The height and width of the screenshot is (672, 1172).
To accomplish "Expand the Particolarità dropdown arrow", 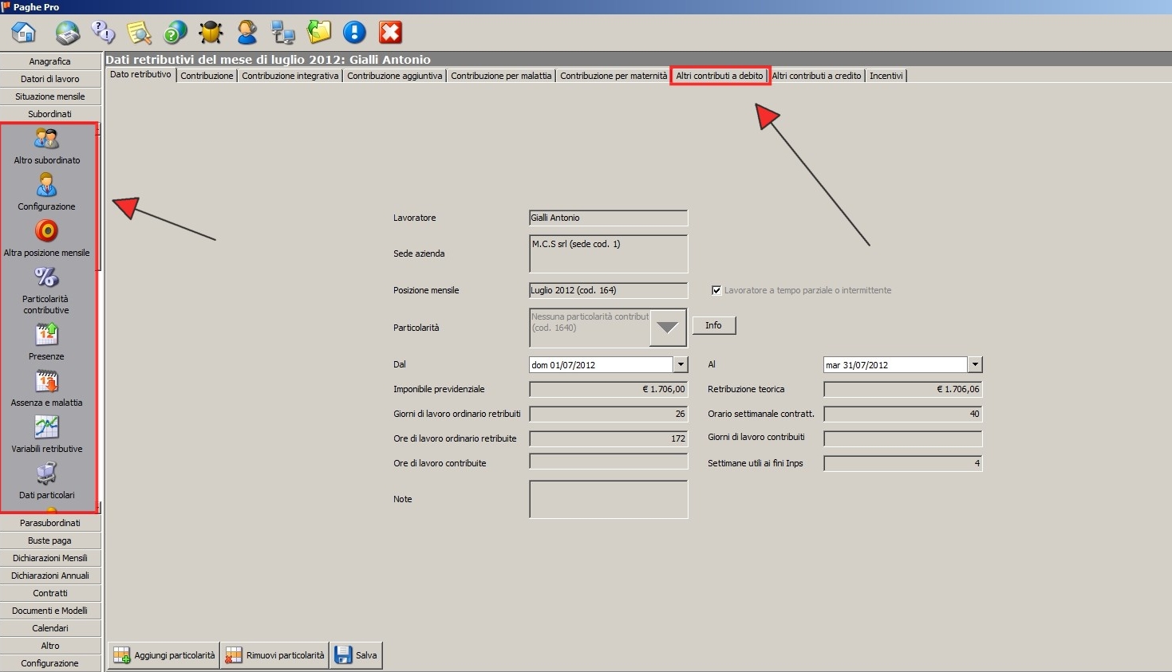I will 668,328.
